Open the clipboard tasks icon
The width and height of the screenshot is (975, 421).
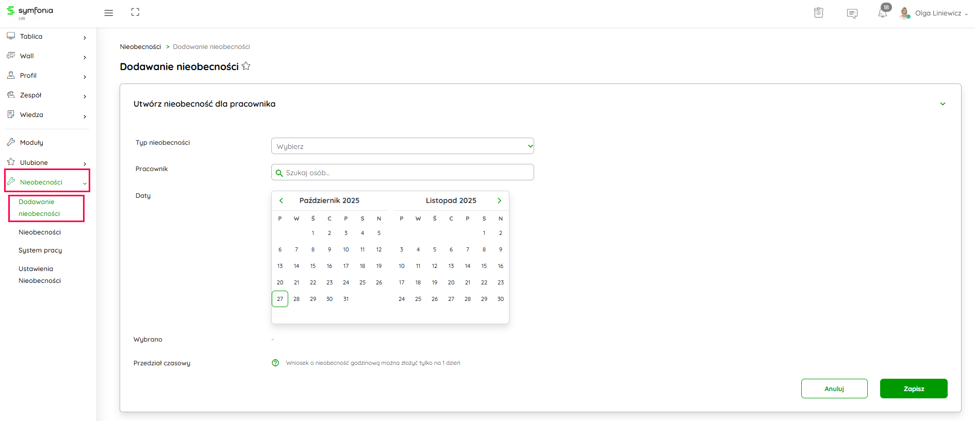click(x=818, y=13)
